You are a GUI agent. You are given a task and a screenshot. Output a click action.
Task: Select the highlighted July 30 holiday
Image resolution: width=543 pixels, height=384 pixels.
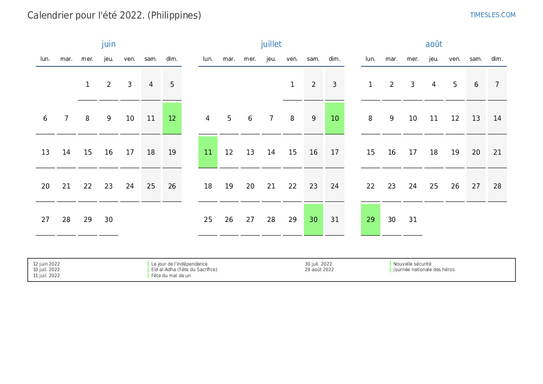click(314, 220)
